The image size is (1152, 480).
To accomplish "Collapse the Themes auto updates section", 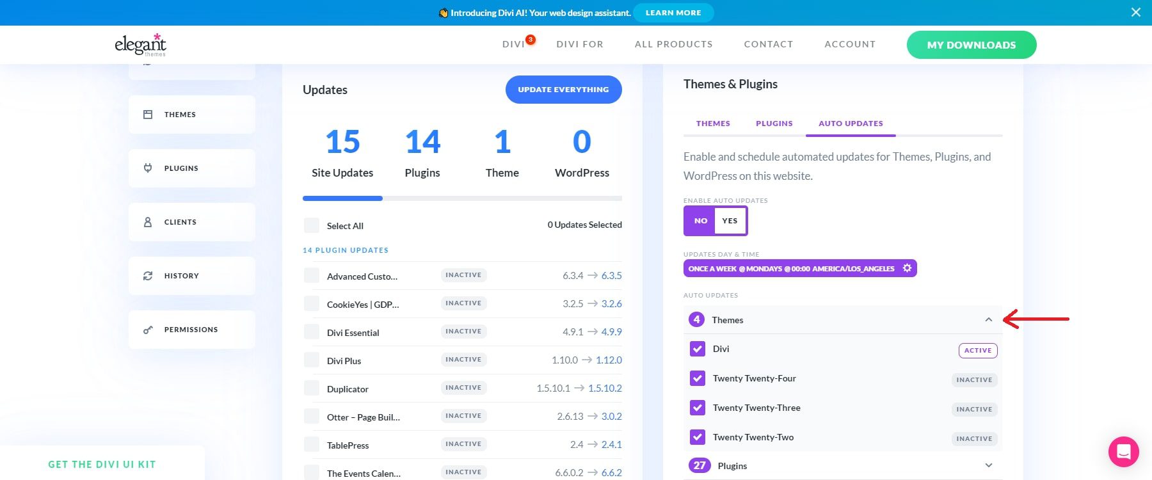I will [x=988, y=319].
